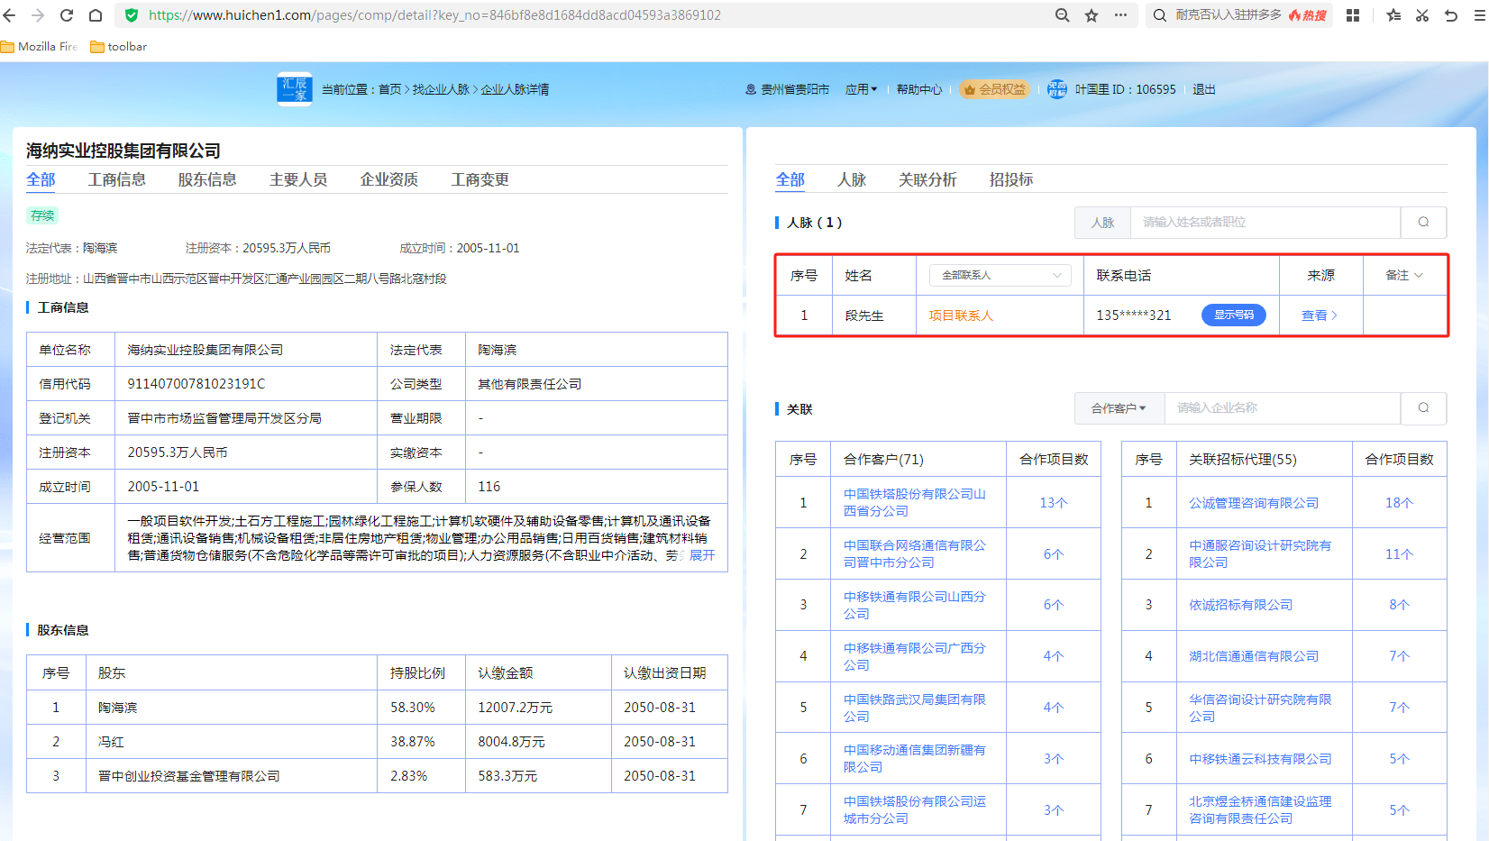Open the browser hamburger menu
This screenshot has height=841, width=1489.
pyautogui.click(x=1480, y=15)
